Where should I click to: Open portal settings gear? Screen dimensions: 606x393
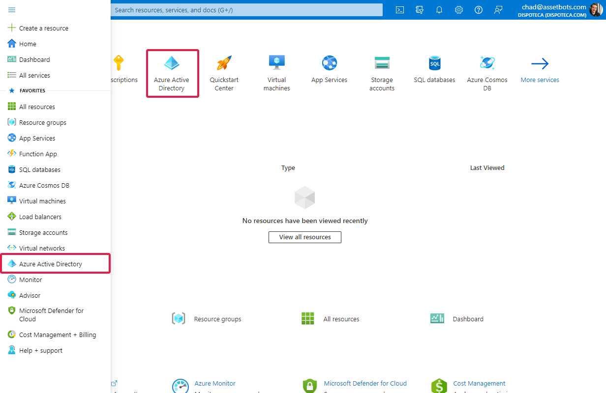(x=459, y=10)
